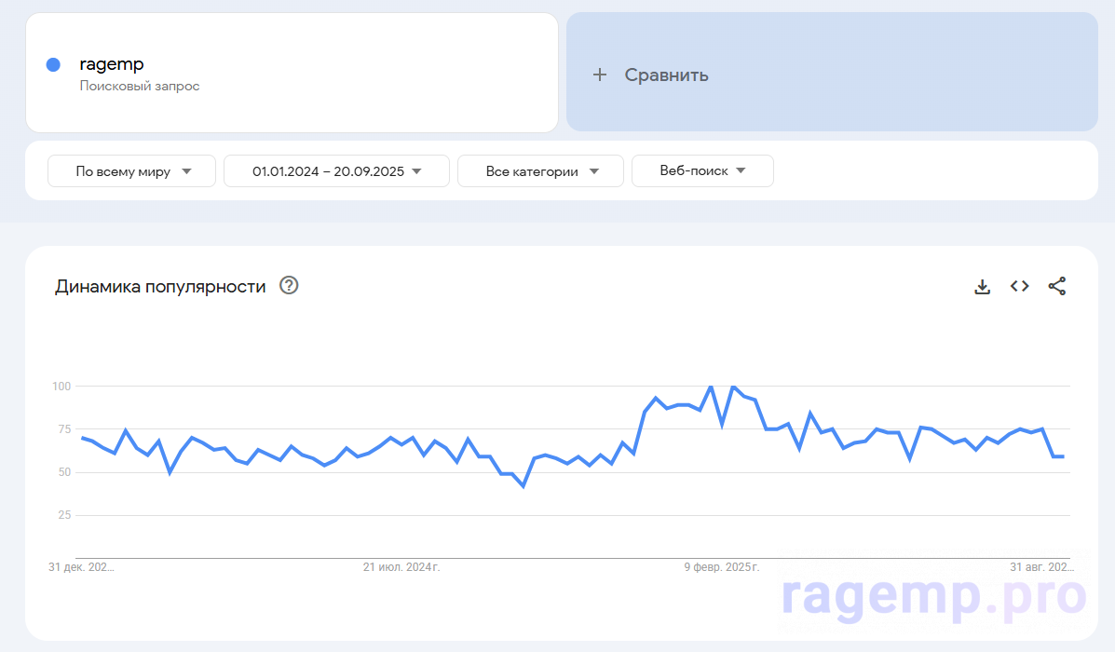Viewport: 1115px width, 652px height.
Task: Open the embed code icon
Action: (x=1020, y=286)
